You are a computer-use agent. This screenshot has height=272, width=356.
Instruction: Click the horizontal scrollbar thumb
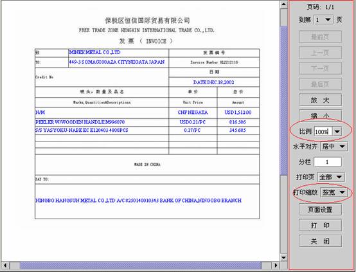click(141, 265)
